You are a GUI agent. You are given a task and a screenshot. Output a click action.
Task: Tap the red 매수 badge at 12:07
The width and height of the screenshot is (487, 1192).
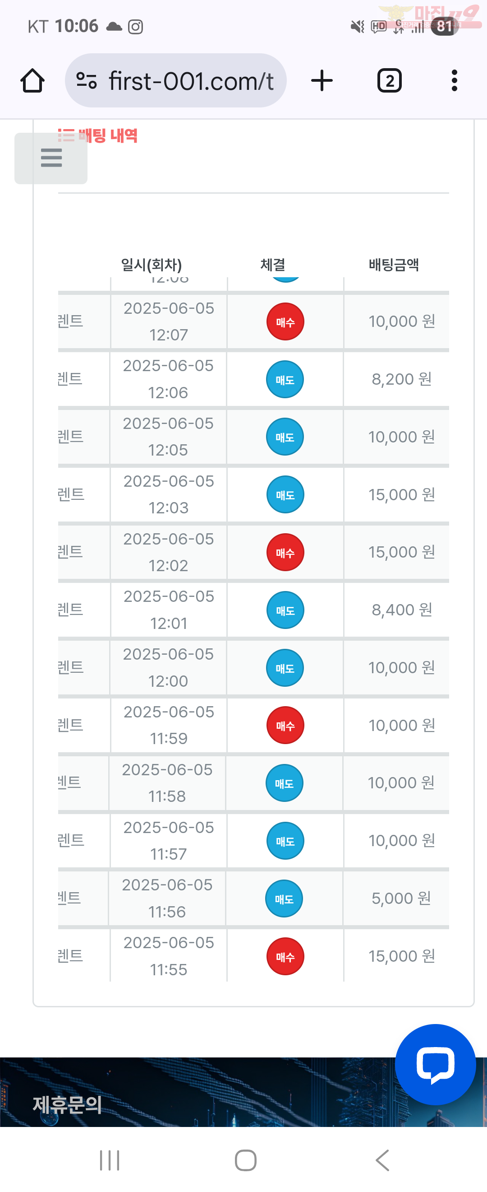285,321
